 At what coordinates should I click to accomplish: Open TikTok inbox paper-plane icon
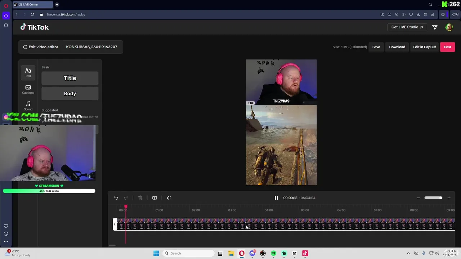[x=435, y=27]
